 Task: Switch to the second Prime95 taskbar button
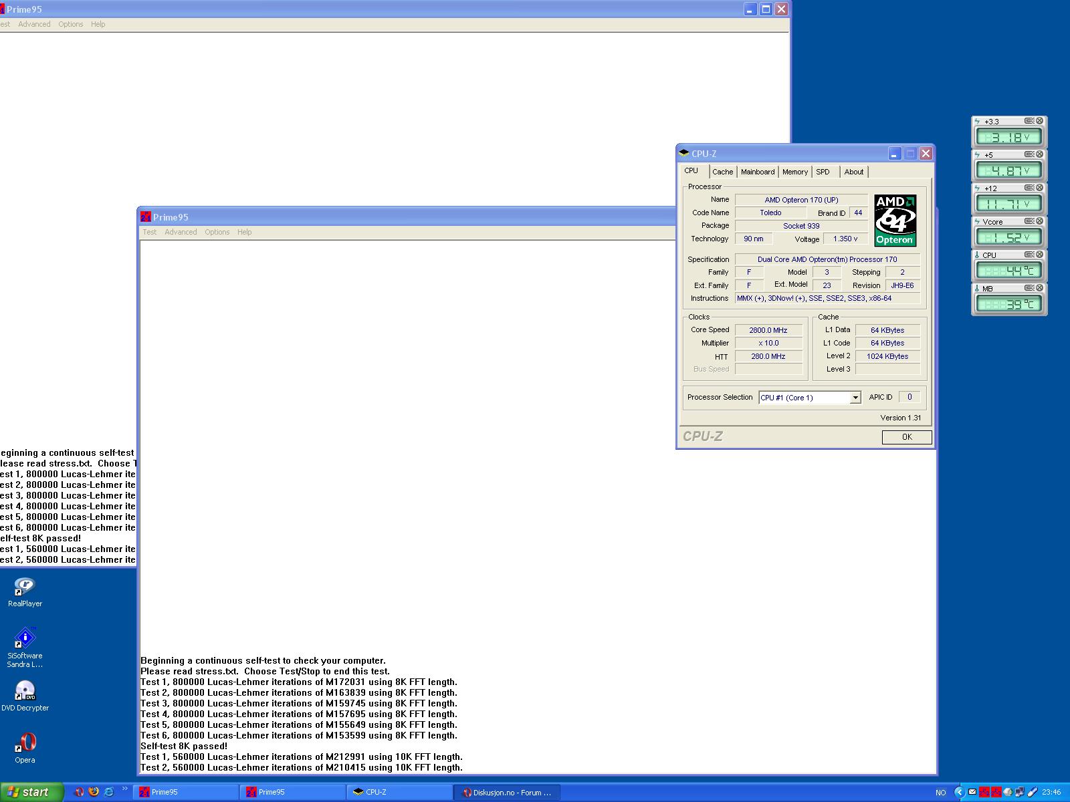(x=294, y=792)
